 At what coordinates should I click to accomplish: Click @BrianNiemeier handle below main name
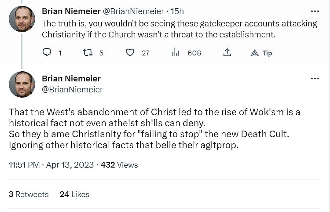click(72, 90)
